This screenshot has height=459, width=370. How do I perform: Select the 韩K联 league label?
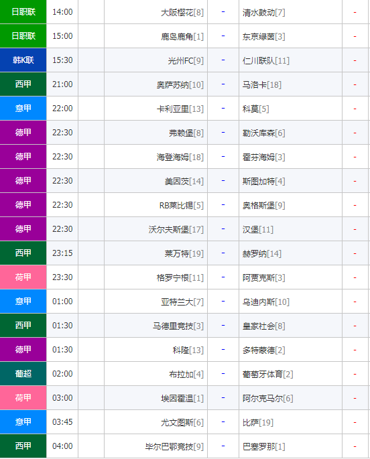click(23, 60)
